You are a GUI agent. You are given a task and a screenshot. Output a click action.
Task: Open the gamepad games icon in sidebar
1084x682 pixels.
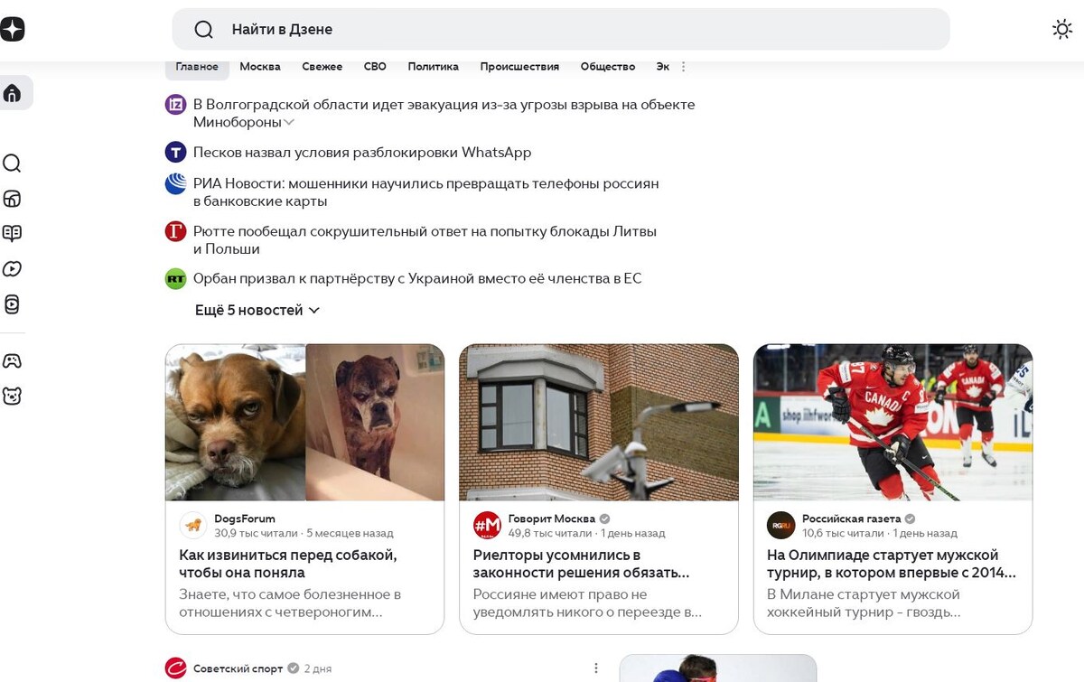click(12, 361)
